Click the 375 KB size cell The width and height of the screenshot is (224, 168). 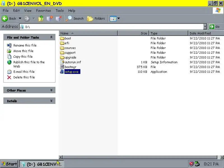(142, 67)
